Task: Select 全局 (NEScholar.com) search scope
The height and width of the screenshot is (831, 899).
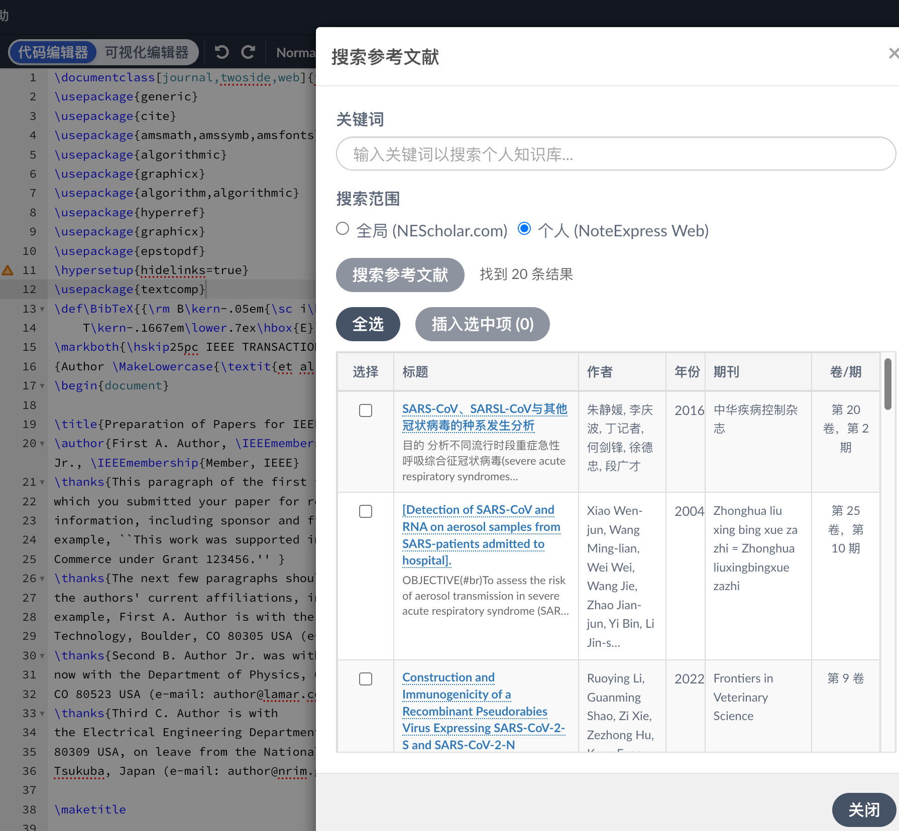Action: point(343,229)
